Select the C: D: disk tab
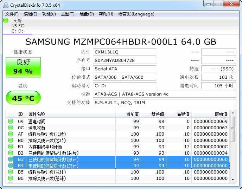 point(18,26)
